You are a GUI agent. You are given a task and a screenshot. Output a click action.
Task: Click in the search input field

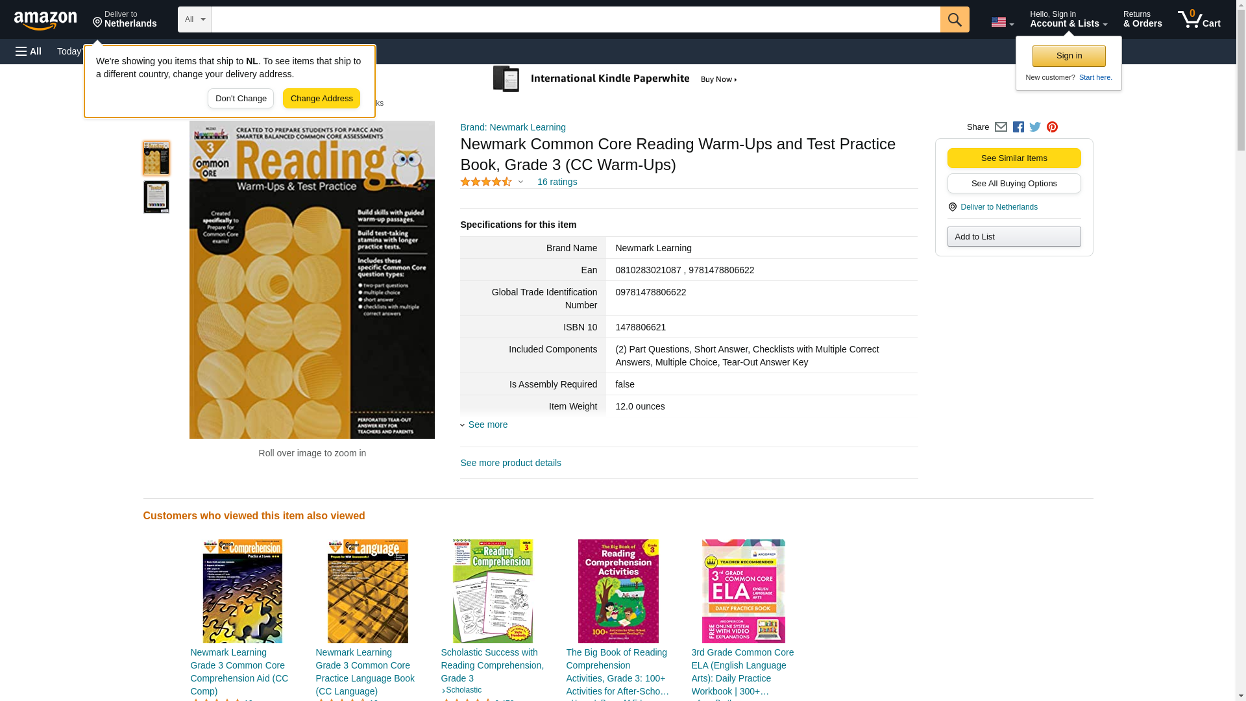[x=576, y=19]
